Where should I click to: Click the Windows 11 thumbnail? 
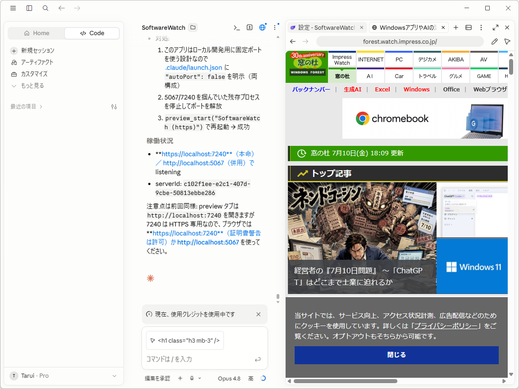click(x=472, y=266)
